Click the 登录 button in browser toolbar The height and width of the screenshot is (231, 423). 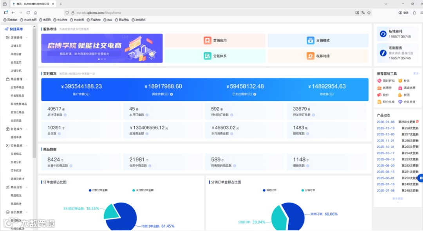coord(404,13)
